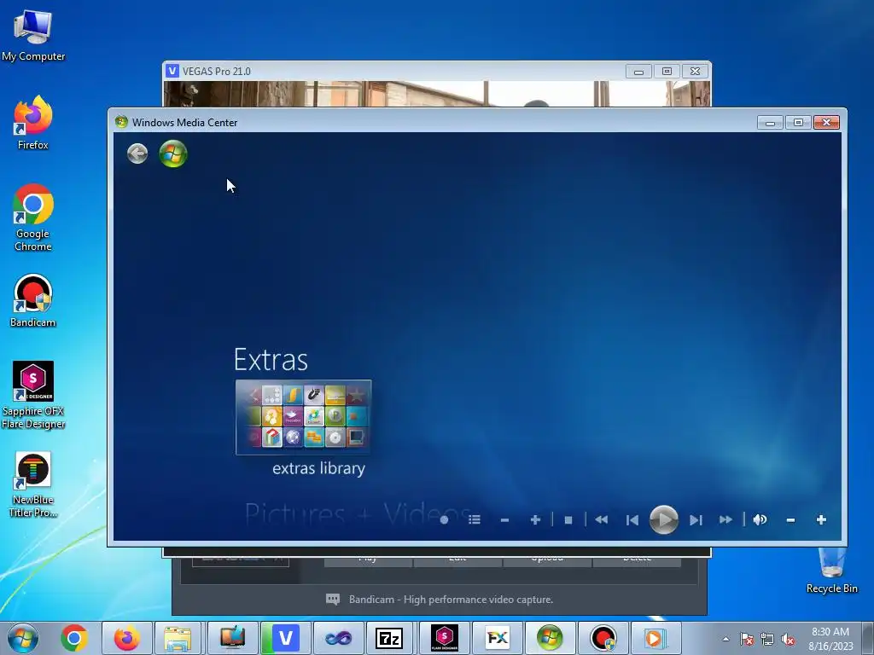This screenshot has height=655, width=874.
Task: Stop playback in Media Center
Action: [x=568, y=519]
